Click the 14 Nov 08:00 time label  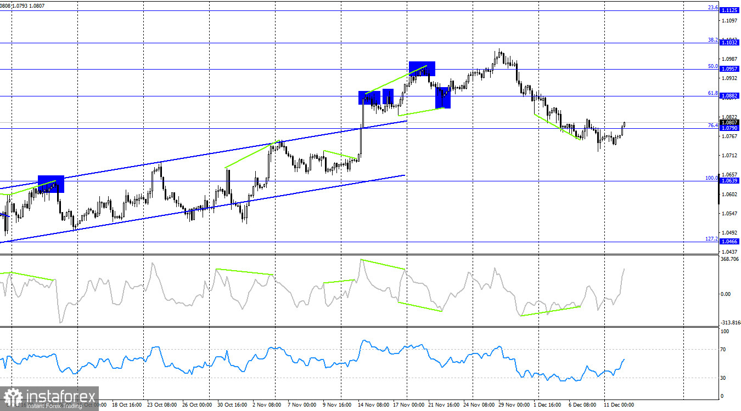click(374, 405)
